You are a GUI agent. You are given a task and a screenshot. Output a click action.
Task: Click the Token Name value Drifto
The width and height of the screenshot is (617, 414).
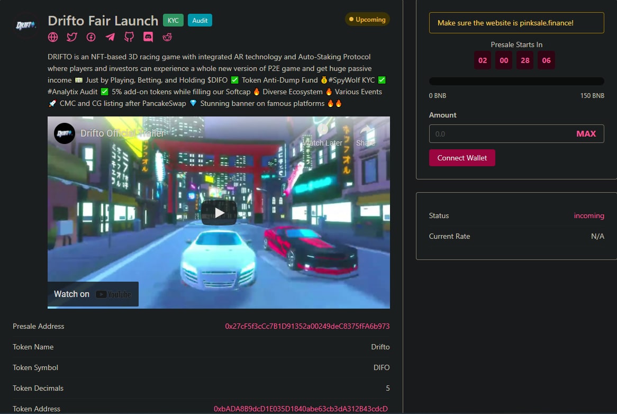[x=380, y=347]
